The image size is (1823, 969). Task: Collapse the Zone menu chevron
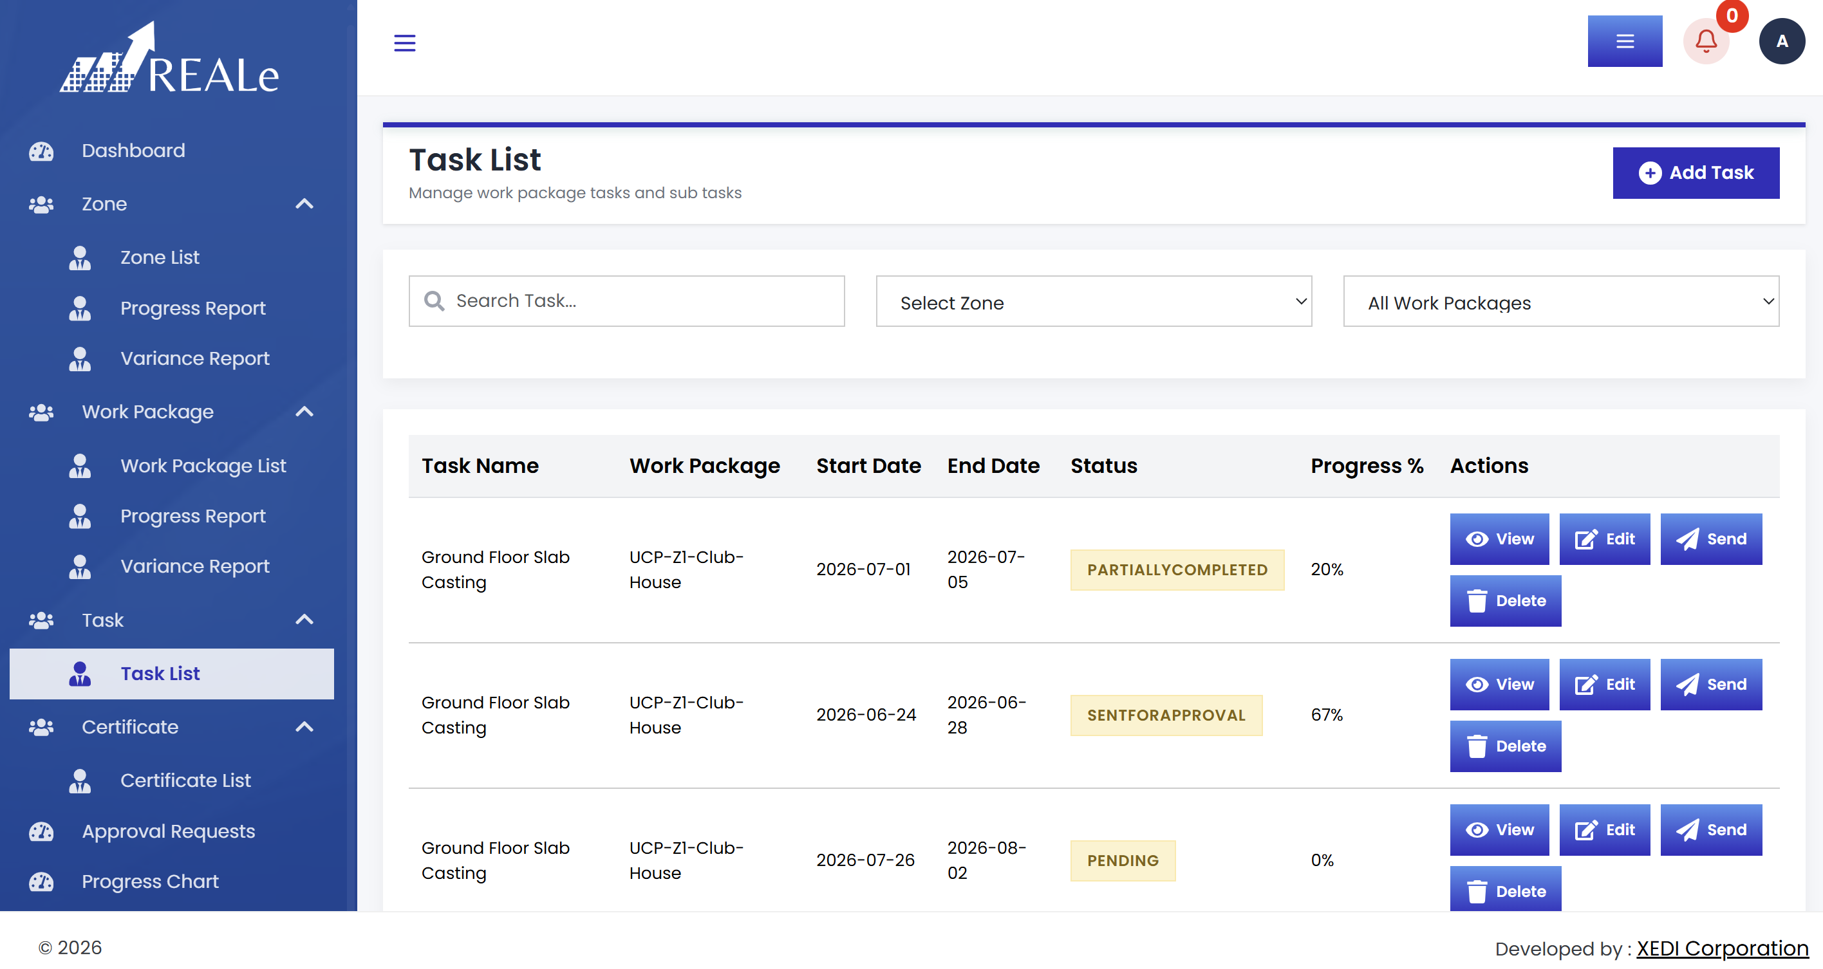304,205
